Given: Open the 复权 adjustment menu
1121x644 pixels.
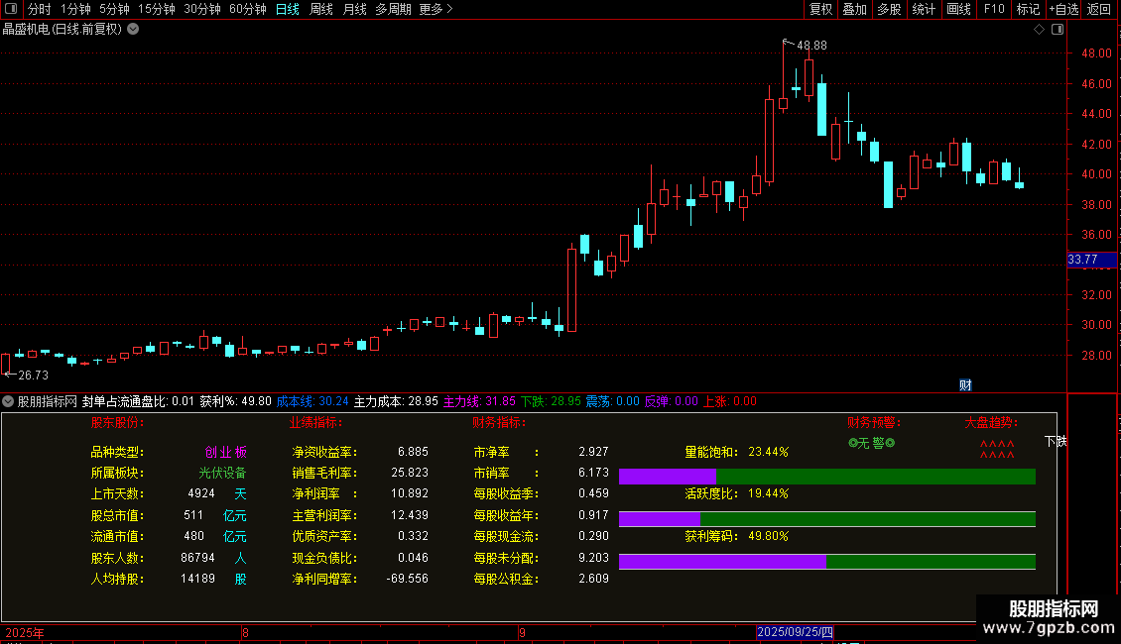Looking at the screenshot, I should [x=820, y=9].
